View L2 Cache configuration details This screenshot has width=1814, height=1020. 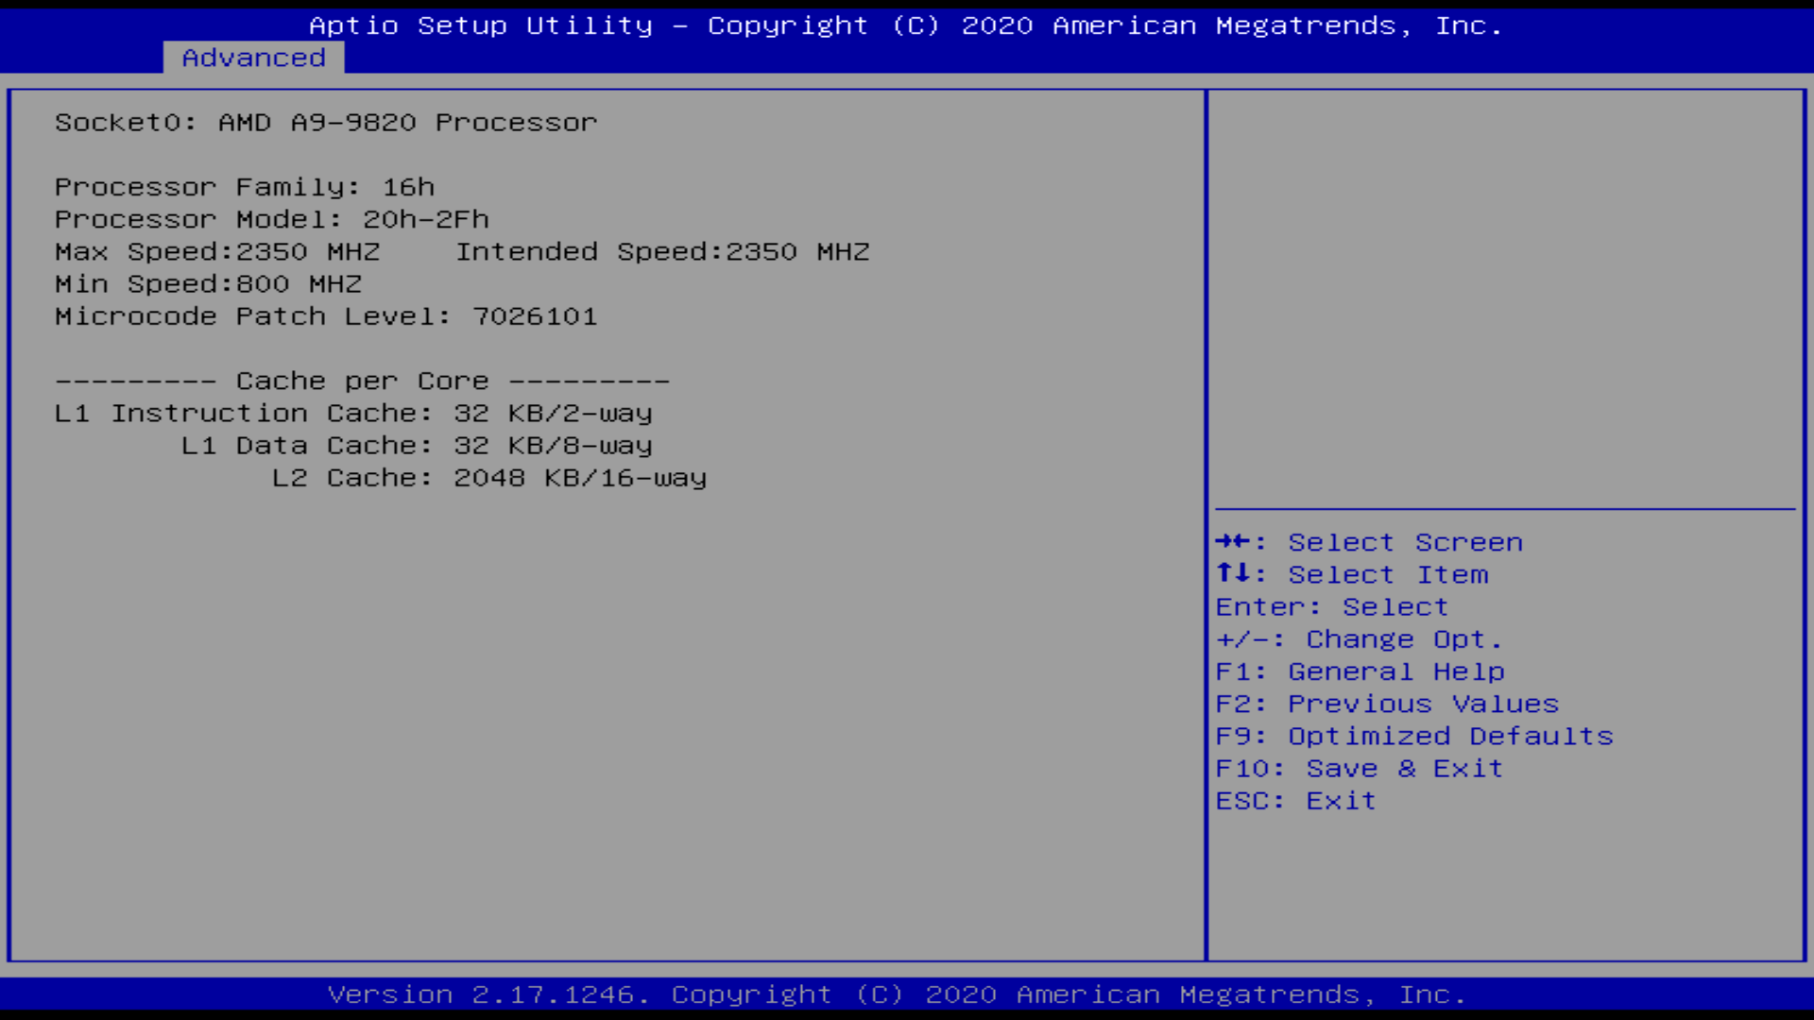point(380,477)
